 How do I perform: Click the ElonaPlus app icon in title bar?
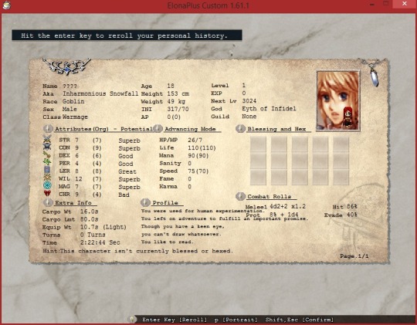[x=7, y=5]
